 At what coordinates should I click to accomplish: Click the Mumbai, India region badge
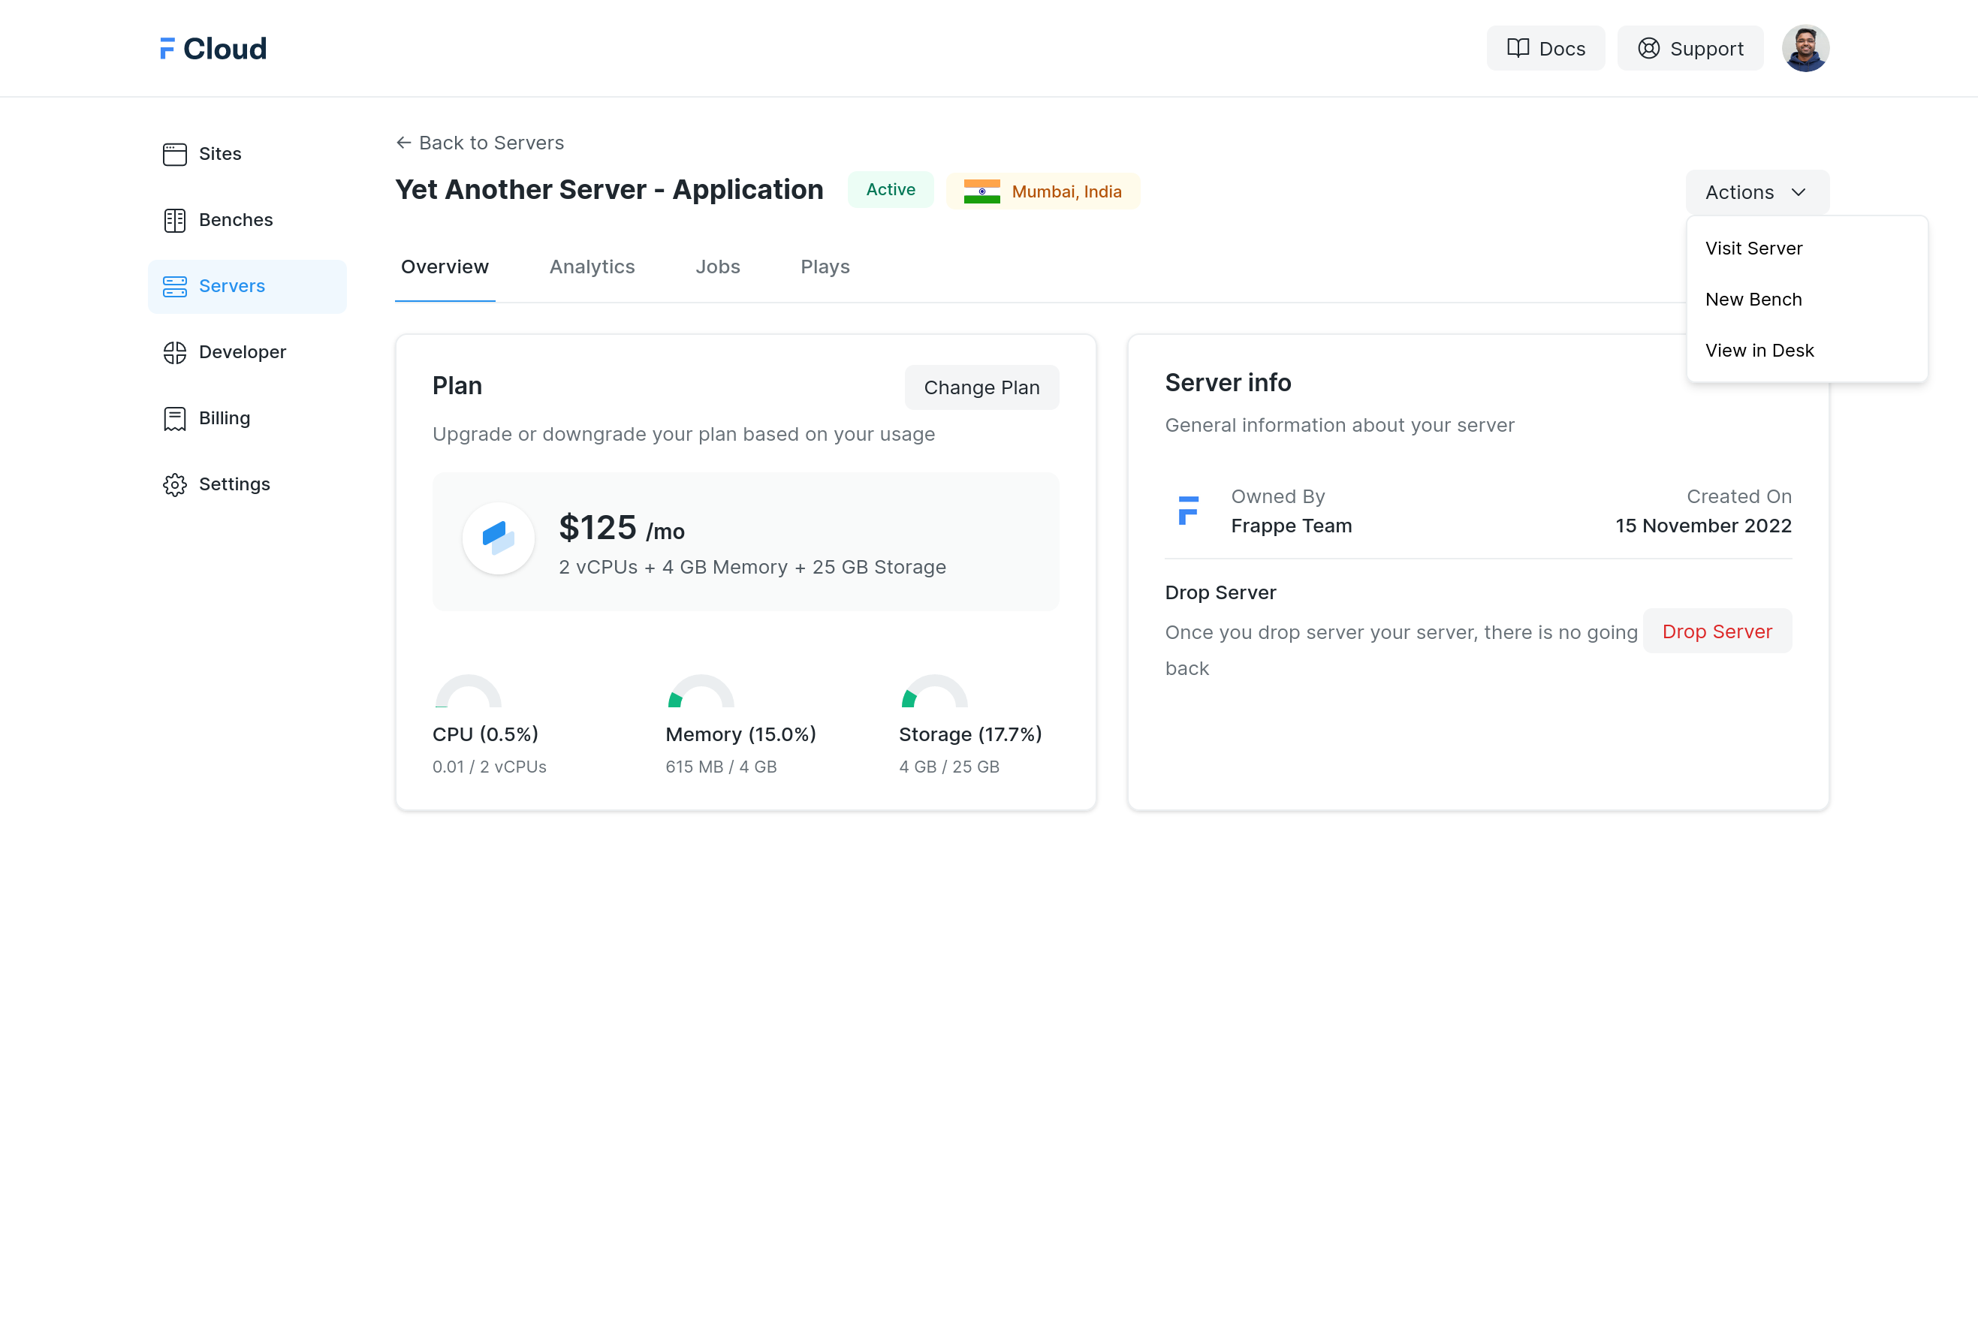(1042, 191)
